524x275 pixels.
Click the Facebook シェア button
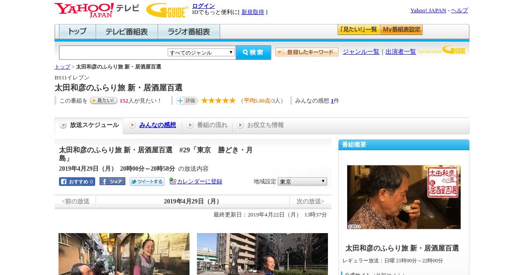[x=112, y=181]
